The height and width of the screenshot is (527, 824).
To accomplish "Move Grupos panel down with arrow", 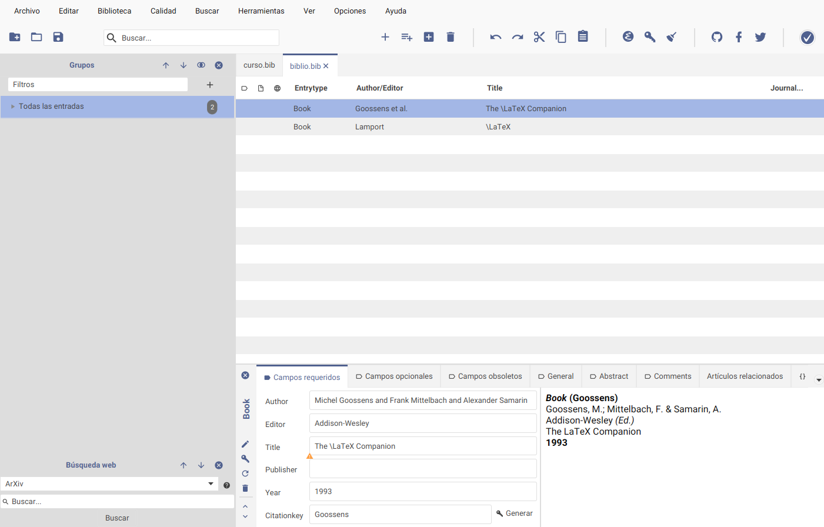I will (x=184, y=65).
